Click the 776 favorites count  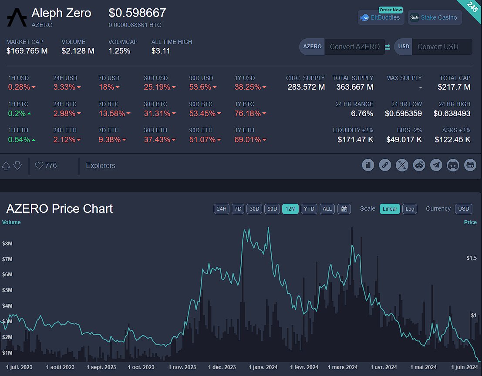(x=51, y=165)
